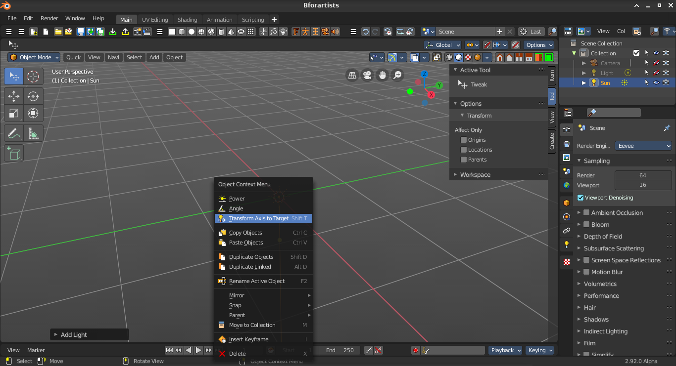Select the Annotate pencil tool
The width and height of the screenshot is (676, 366).
tap(14, 133)
